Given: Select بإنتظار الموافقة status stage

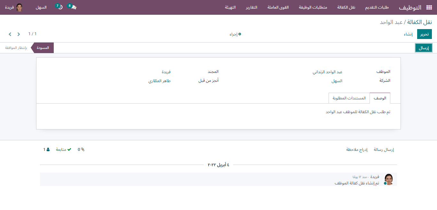Looking at the screenshot, I should click(x=16, y=48).
